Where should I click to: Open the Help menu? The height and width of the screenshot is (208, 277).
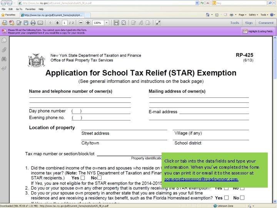coord(41,9)
